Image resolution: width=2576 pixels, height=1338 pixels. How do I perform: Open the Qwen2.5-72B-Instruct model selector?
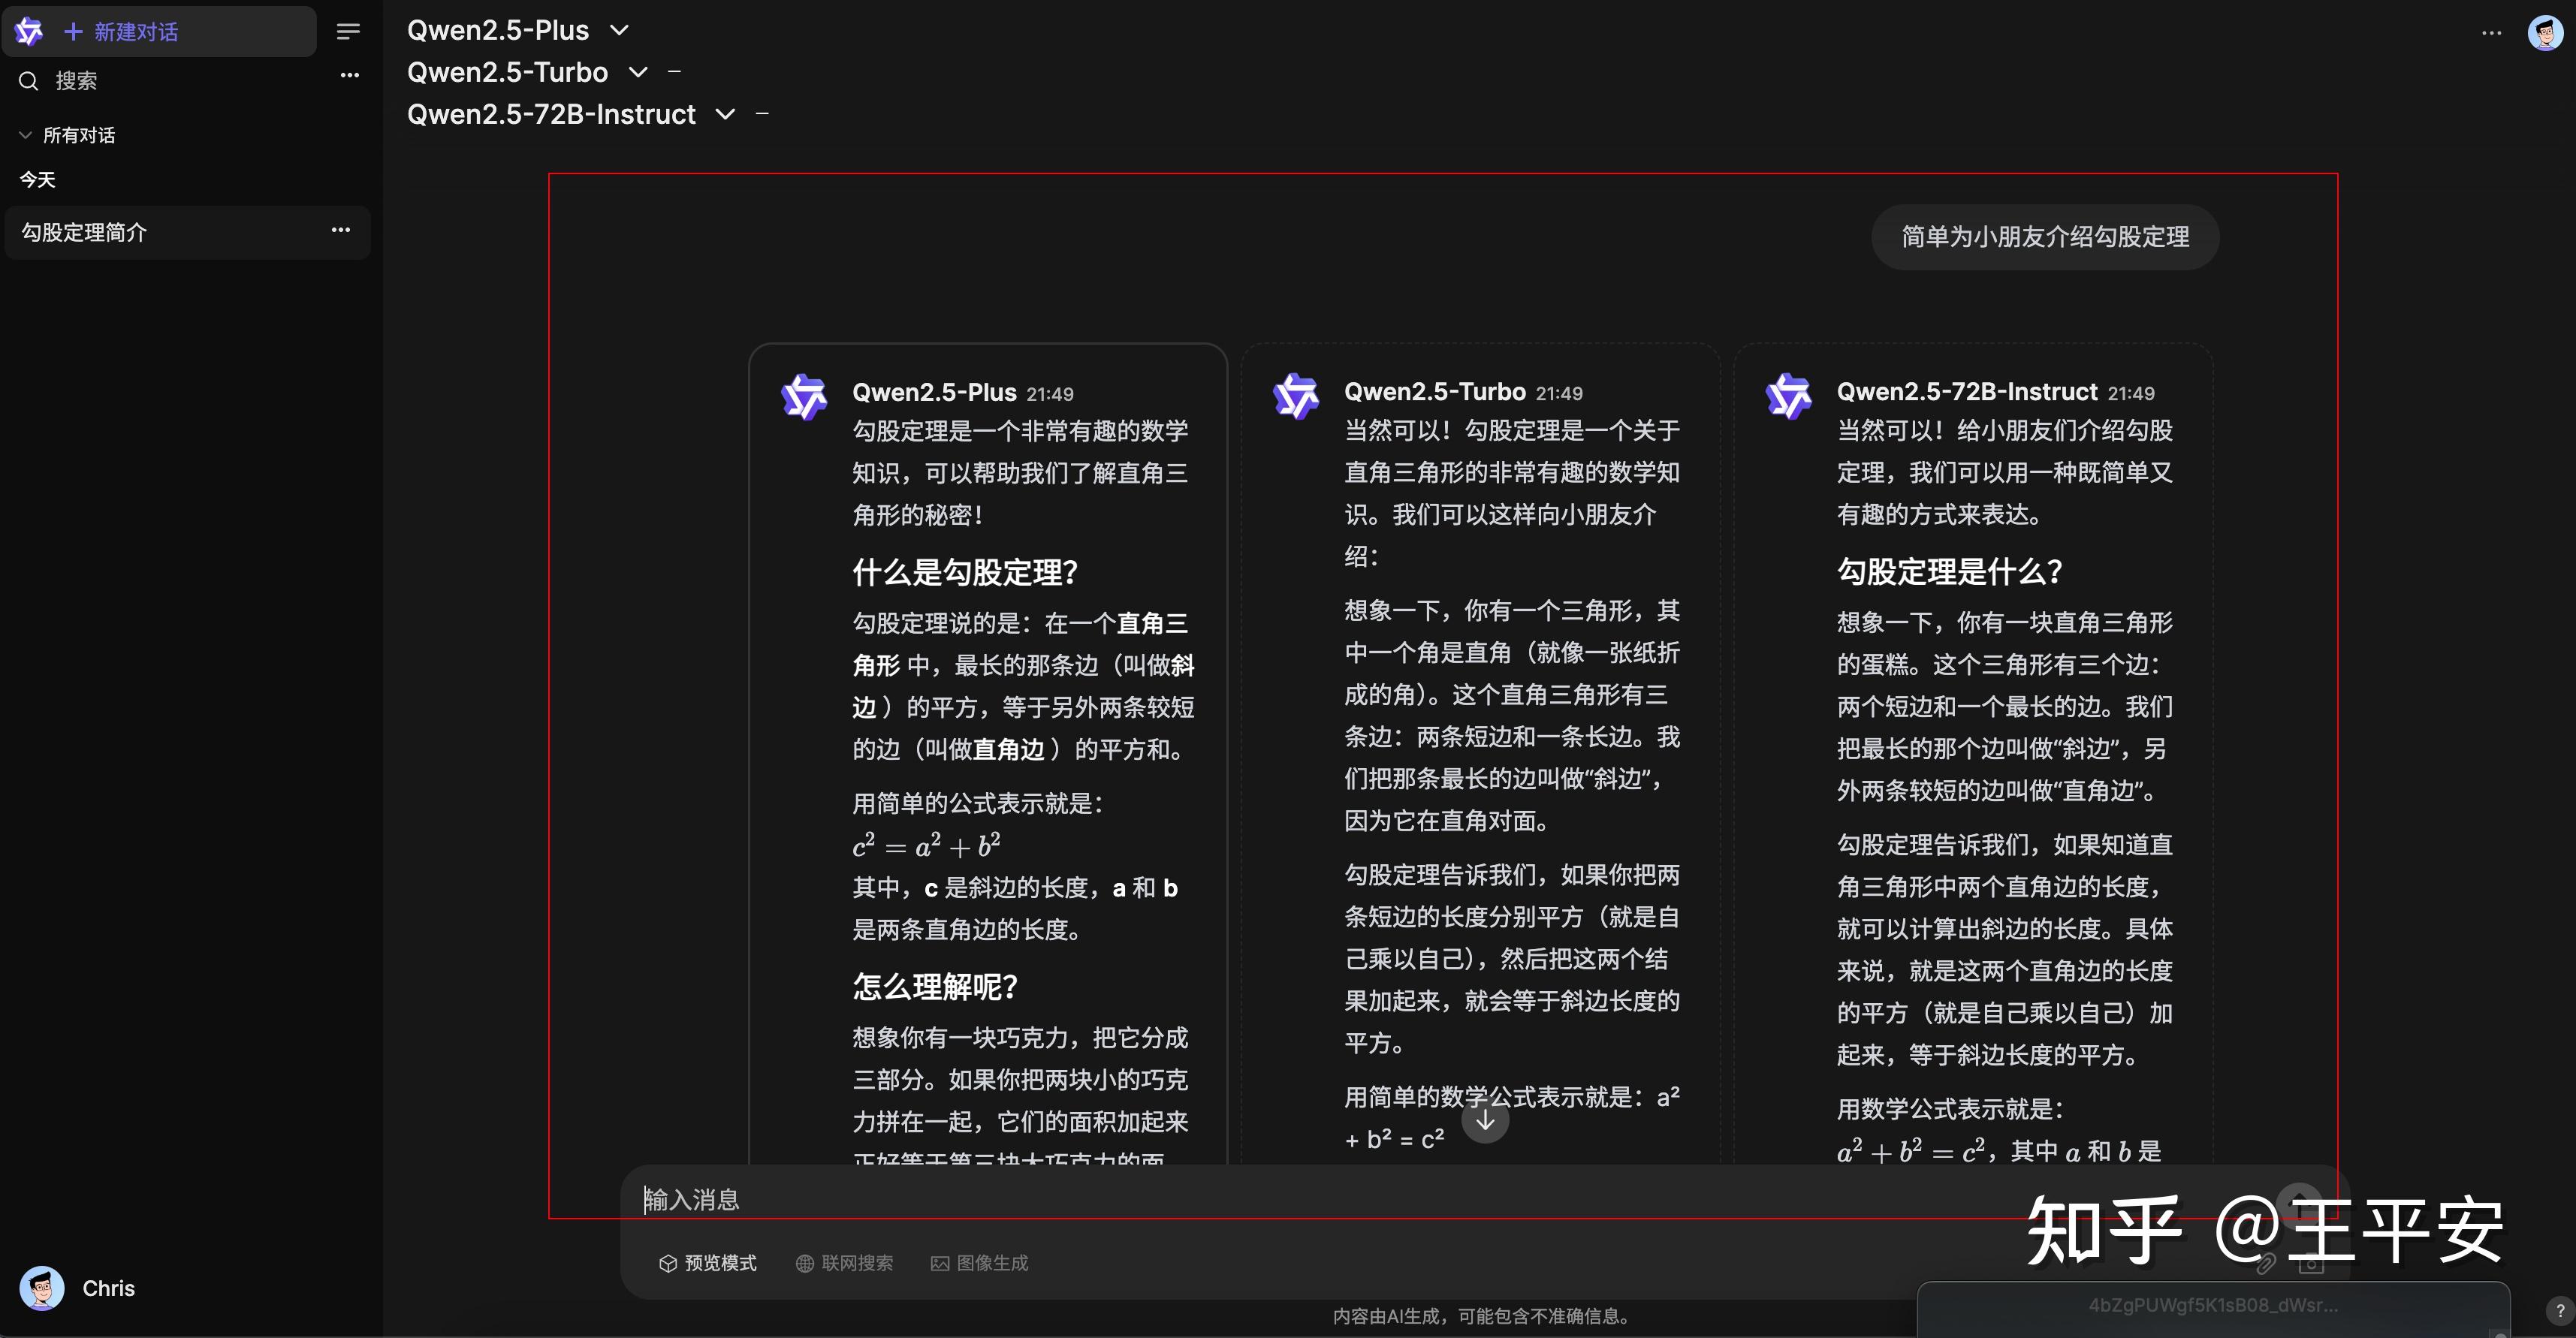(725, 114)
